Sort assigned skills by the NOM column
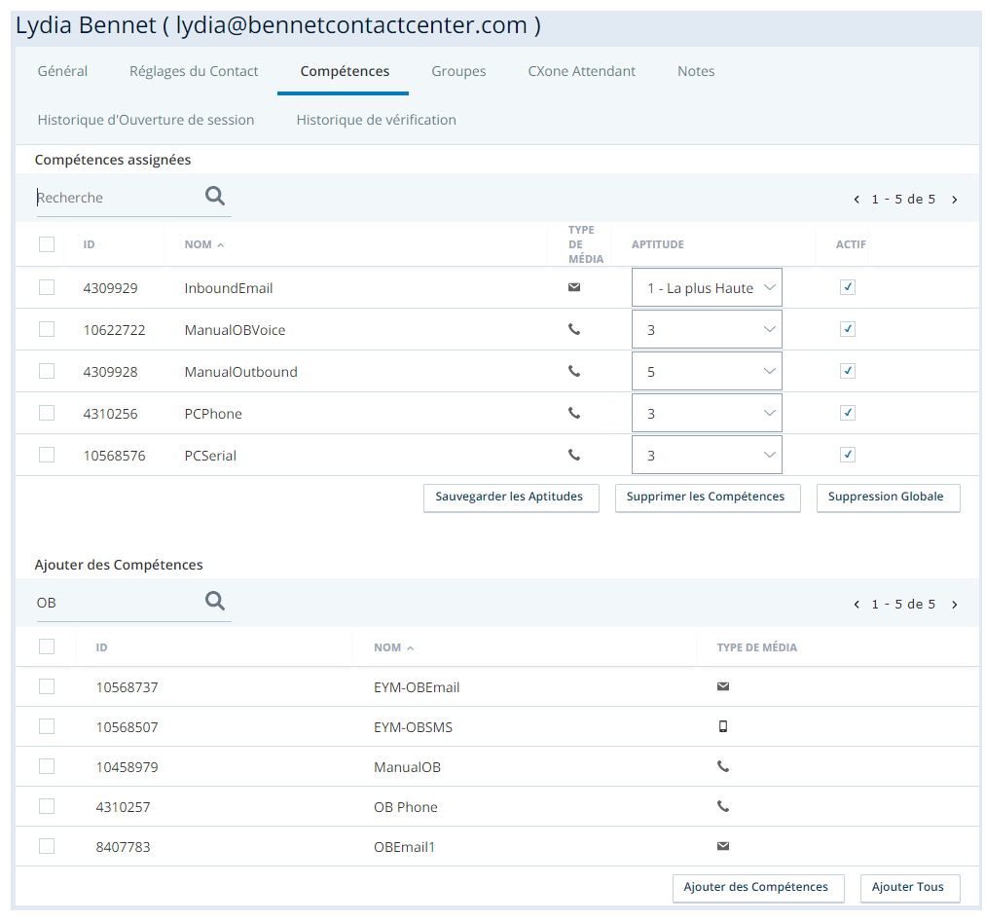985x922 pixels. pyautogui.click(x=199, y=244)
